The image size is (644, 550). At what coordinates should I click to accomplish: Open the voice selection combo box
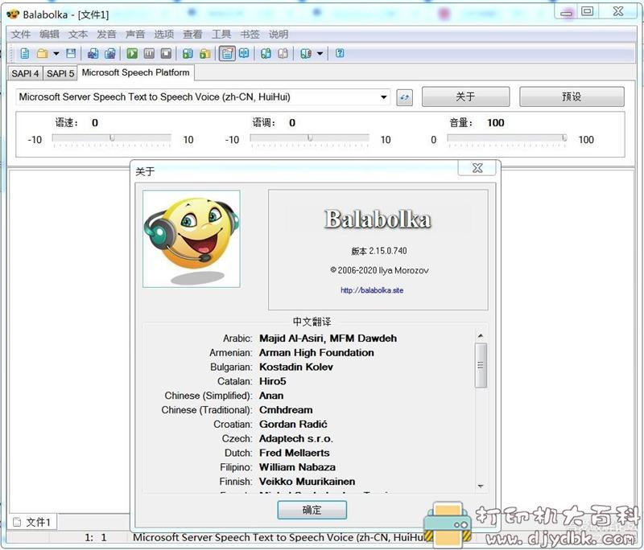coord(203,97)
